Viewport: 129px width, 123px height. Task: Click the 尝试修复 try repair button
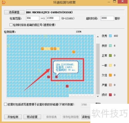pos(32,117)
